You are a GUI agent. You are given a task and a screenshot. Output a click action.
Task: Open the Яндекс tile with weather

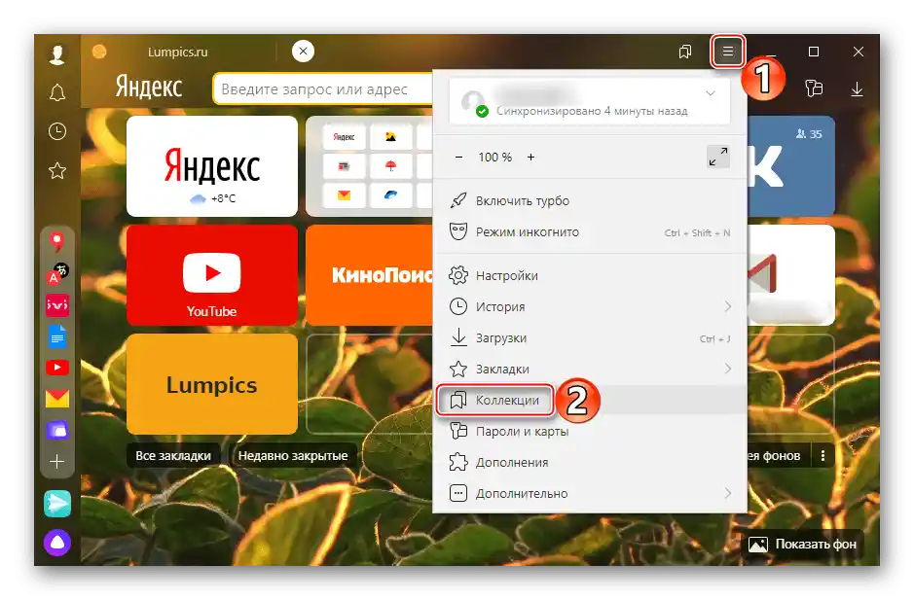[212, 166]
